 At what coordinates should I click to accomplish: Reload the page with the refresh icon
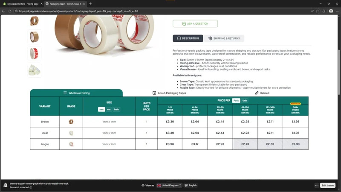click(x=10, y=11)
